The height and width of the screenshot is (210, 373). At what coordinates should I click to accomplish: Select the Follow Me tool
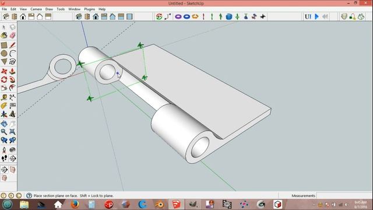pyautogui.click(x=12, y=79)
